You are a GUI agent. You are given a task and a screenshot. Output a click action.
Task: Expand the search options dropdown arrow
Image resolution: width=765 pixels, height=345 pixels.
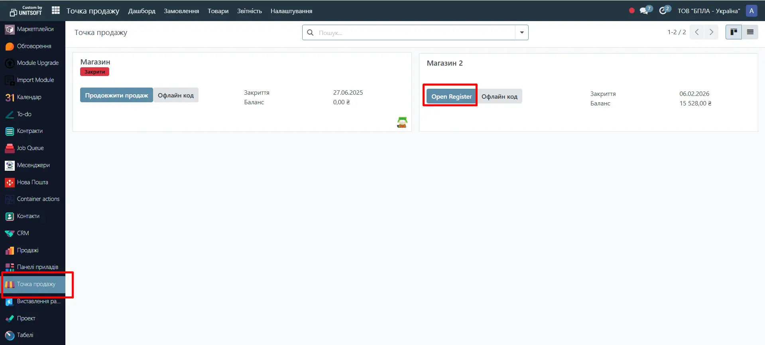tap(521, 33)
